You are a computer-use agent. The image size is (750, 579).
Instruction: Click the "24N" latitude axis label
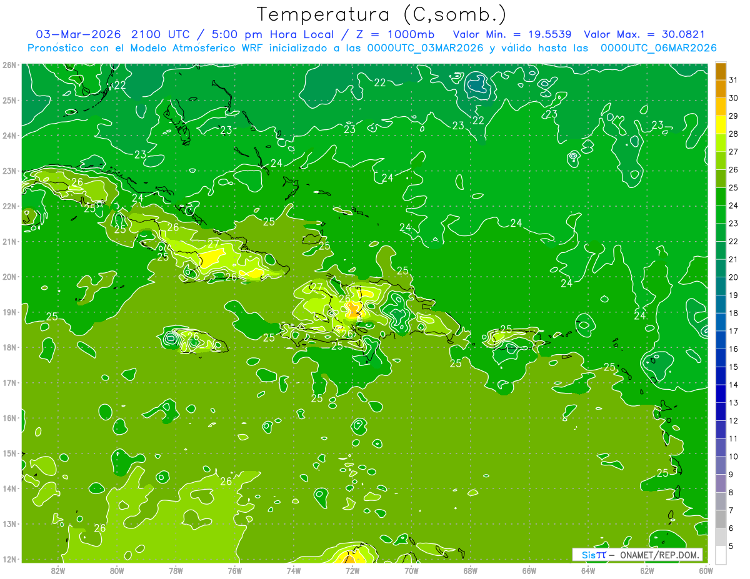pyautogui.click(x=9, y=136)
